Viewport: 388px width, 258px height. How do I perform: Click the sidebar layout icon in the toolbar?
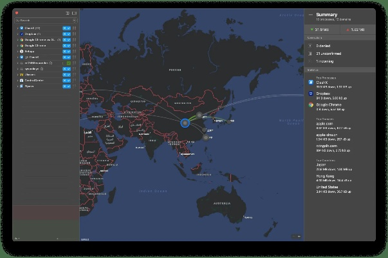pos(68,13)
